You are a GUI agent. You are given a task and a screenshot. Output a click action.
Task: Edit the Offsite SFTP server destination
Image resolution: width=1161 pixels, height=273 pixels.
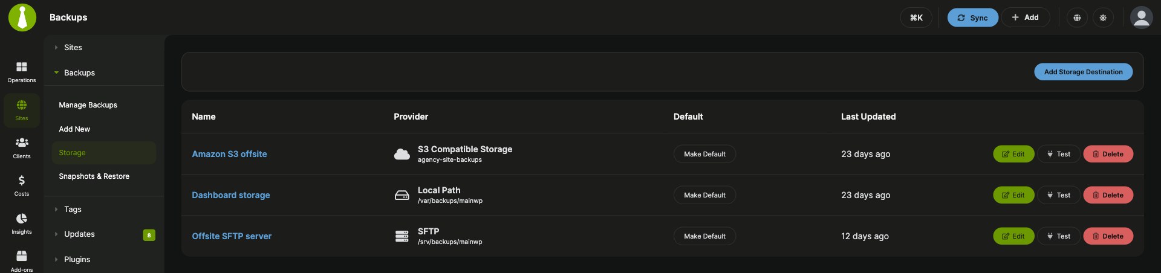(x=1013, y=236)
